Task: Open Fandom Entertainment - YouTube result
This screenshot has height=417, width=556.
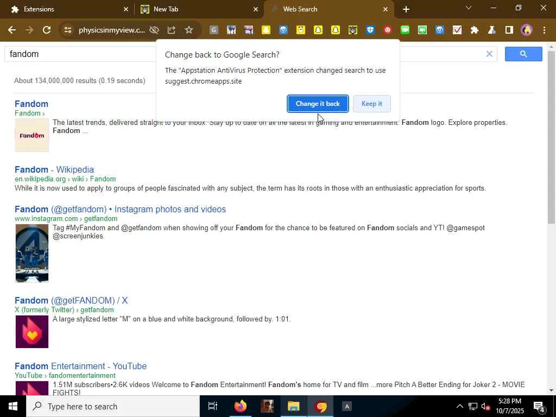Action: (x=80, y=366)
